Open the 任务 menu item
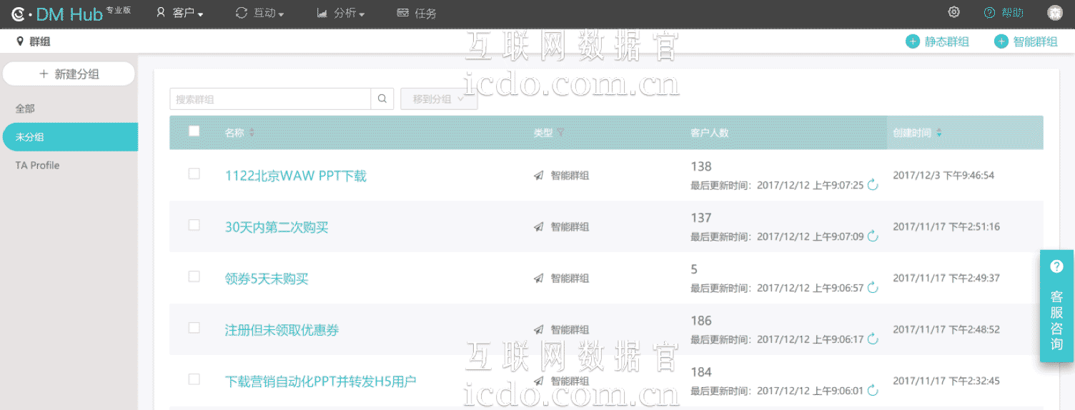 click(x=417, y=13)
